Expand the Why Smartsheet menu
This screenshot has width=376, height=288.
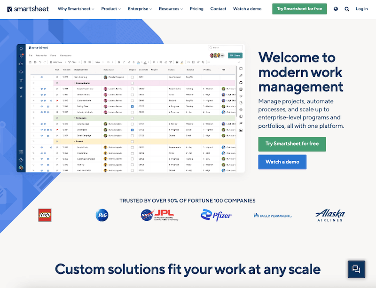pyautogui.click(x=76, y=9)
